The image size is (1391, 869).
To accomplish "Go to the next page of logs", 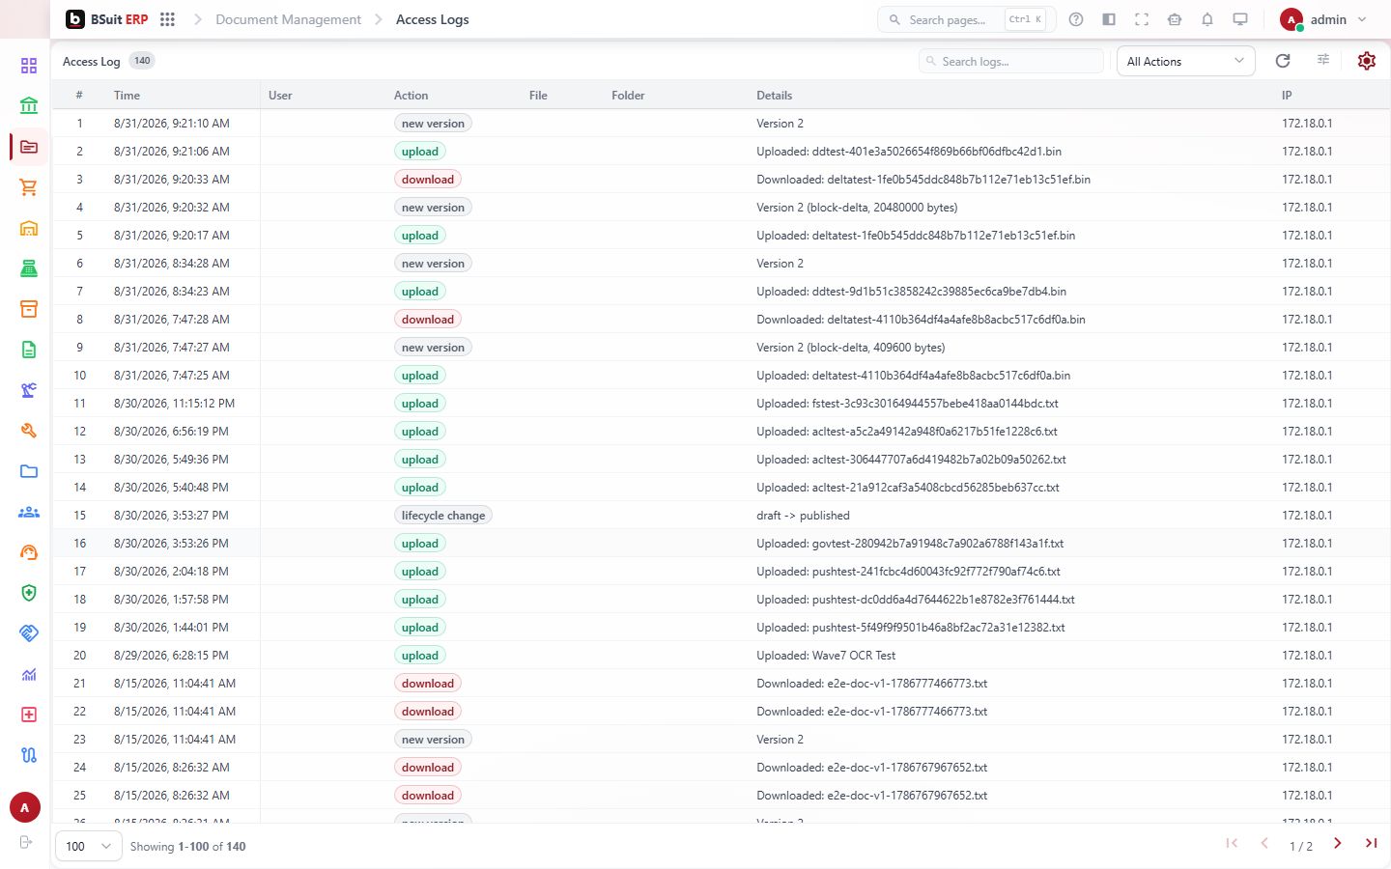I will click(x=1338, y=843).
